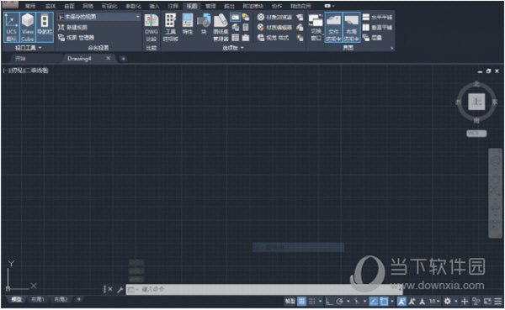Switch to the Start file tab
This screenshot has width=505, height=310.
(x=20, y=59)
